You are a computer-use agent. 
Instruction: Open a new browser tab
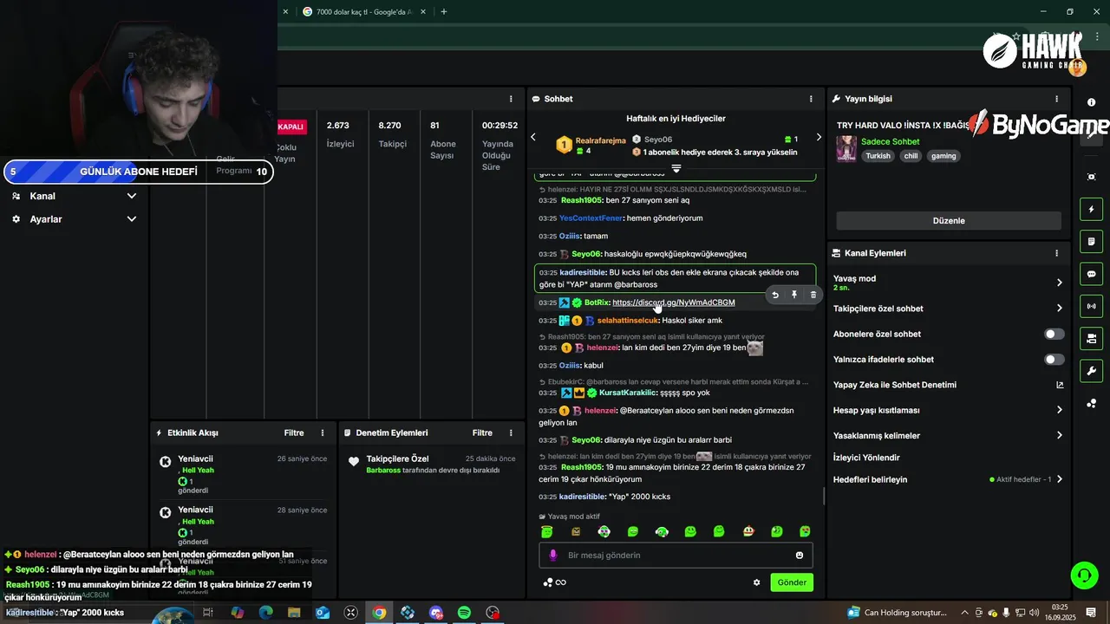tap(444, 11)
